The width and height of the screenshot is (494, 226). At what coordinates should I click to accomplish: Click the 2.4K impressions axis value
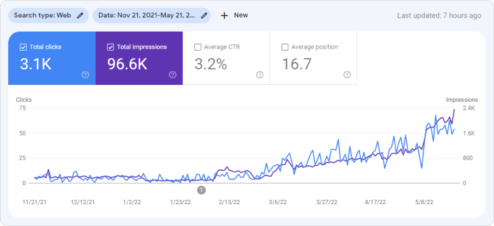click(469, 108)
